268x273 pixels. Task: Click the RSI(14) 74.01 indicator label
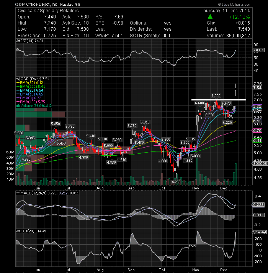30,41
